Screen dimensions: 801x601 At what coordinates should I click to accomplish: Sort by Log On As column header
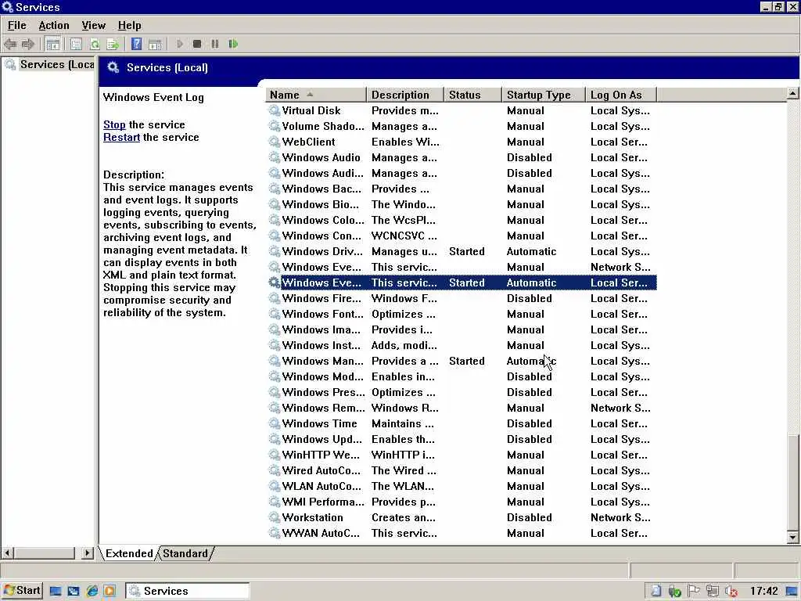pos(620,95)
